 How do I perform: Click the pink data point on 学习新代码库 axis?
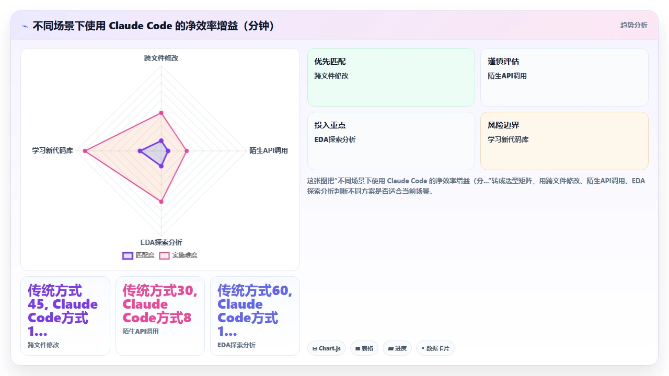(85, 151)
